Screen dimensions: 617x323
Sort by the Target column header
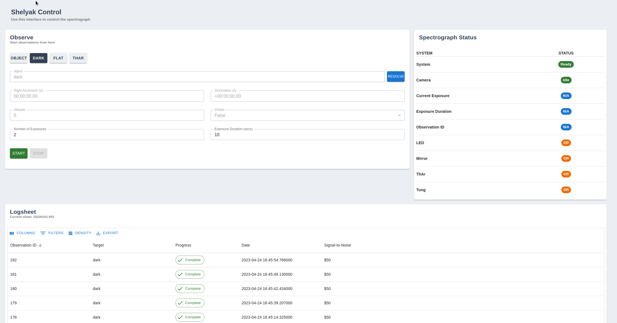(x=98, y=245)
